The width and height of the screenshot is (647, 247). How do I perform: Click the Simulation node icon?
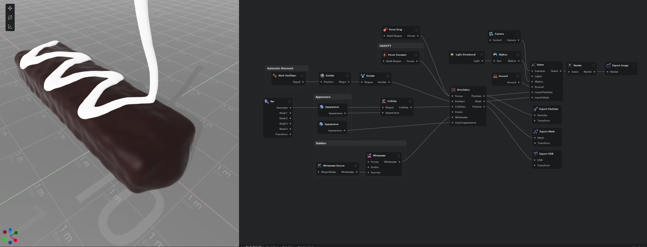pyautogui.click(x=453, y=90)
